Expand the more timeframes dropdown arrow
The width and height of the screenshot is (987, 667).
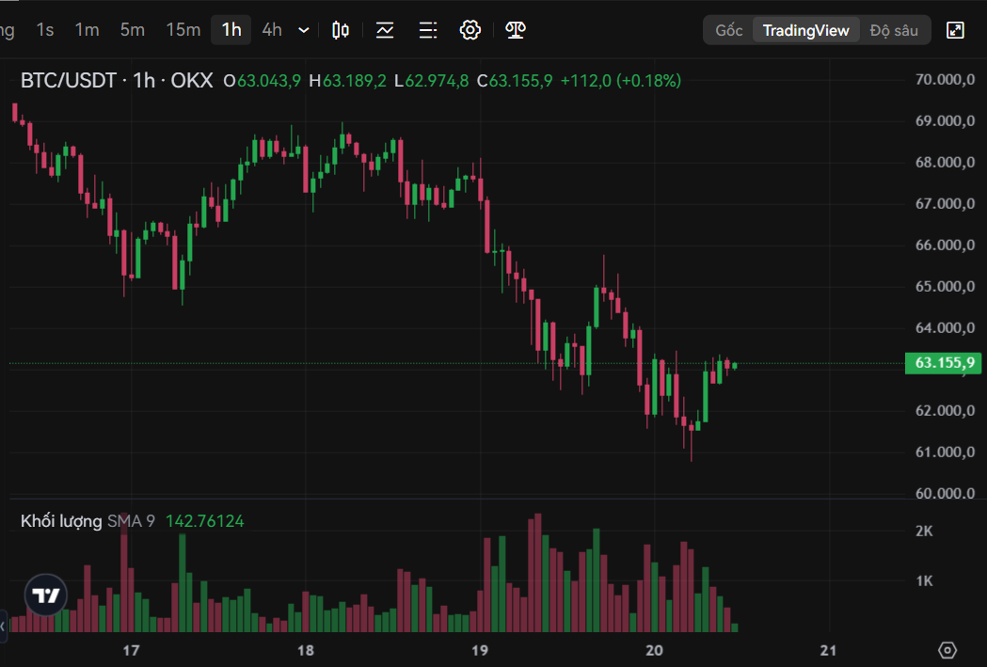[x=303, y=30]
